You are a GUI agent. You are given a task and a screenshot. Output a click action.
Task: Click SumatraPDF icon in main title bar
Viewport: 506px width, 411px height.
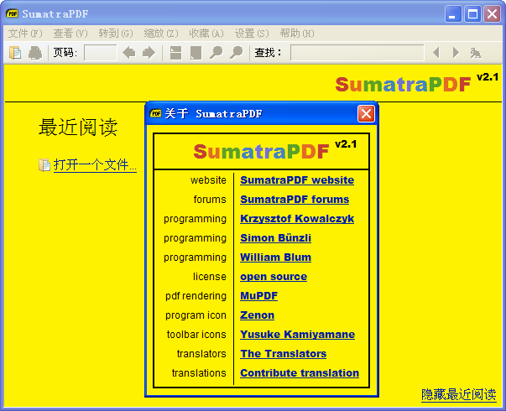pyautogui.click(x=12, y=13)
